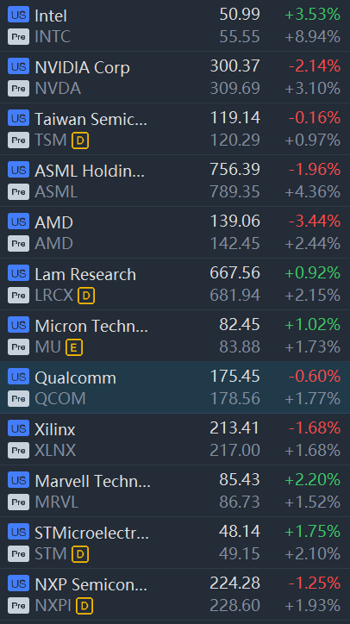350x624 pixels.
Task: Click the D badge next to STM
Action: point(80,554)
